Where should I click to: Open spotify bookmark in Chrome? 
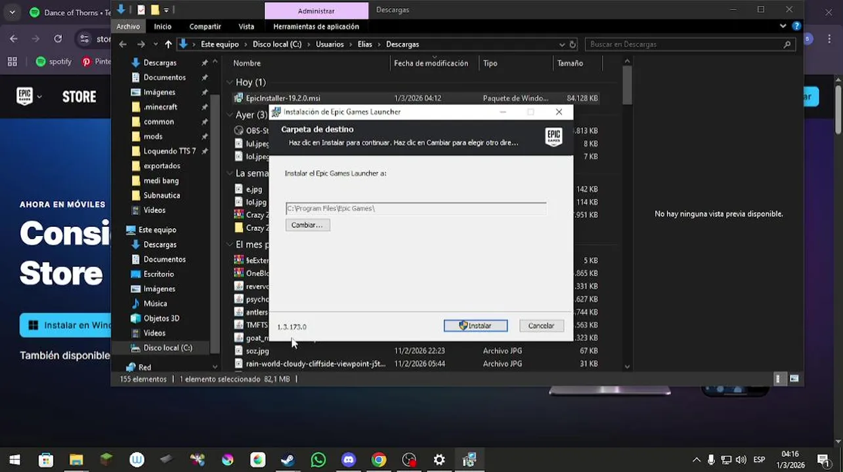click(x=53, y=62)
